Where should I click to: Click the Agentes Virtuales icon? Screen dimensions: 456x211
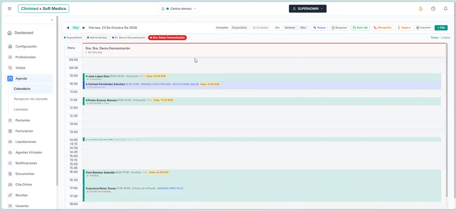[10, 153]
